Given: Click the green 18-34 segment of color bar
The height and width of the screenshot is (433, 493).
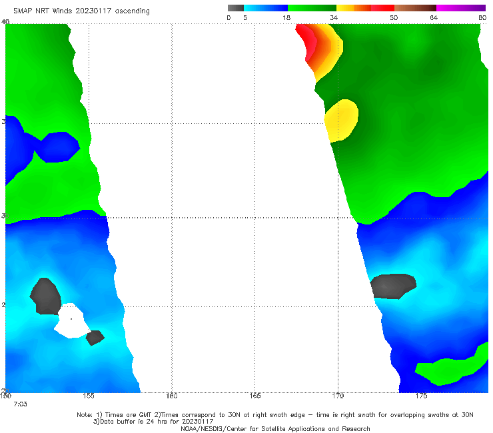Looking at the screenshot, I should pos(312,8).
